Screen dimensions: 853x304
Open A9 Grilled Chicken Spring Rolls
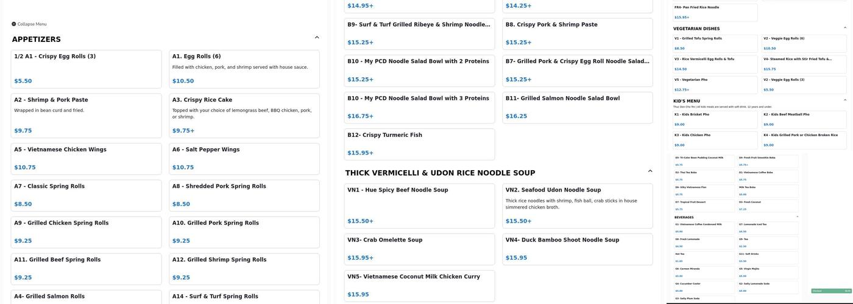pos(87,232)
